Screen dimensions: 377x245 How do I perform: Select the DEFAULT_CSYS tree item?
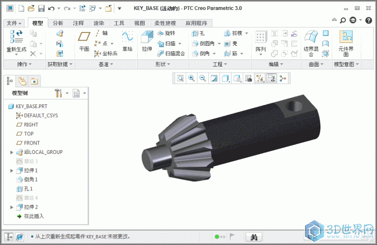37,116
